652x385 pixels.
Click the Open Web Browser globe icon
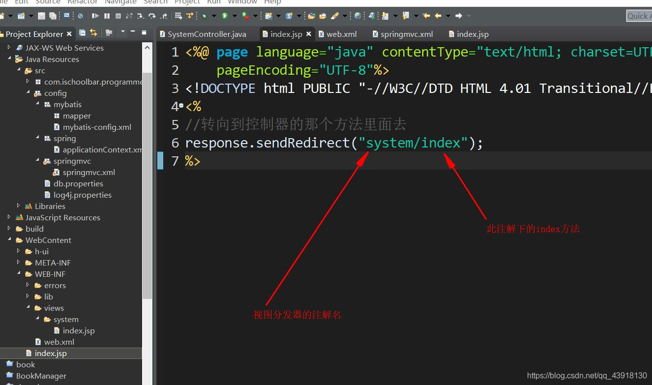pos(357,16)
